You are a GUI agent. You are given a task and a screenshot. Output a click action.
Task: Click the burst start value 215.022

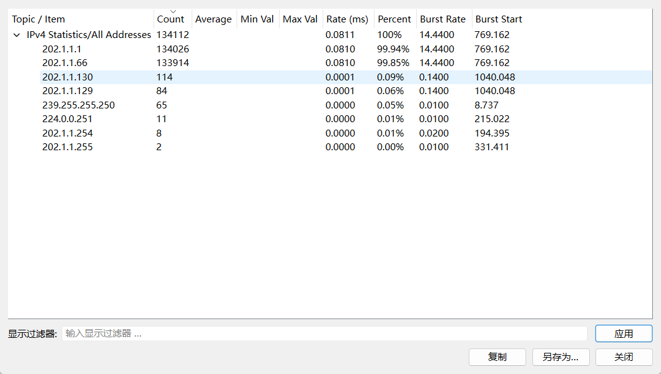click(492, 119)
